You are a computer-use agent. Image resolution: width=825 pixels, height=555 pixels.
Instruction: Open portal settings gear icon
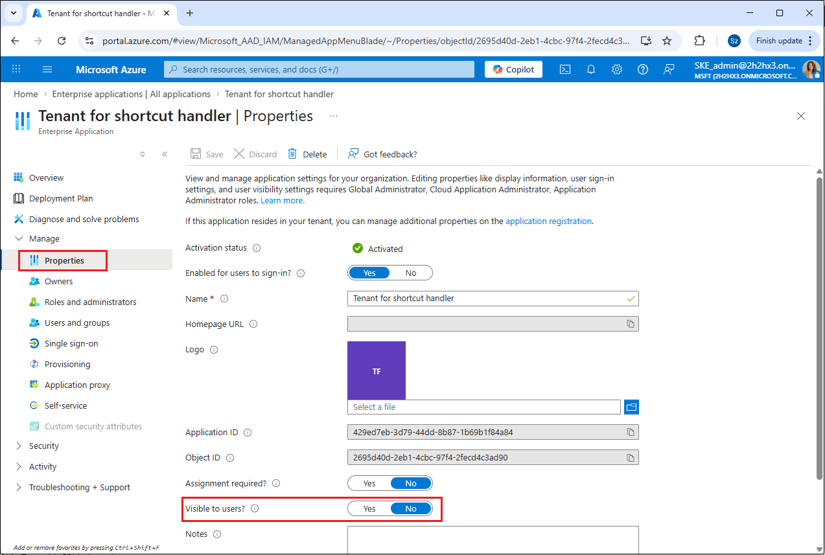pyautogui.click(x=617, y=69)
